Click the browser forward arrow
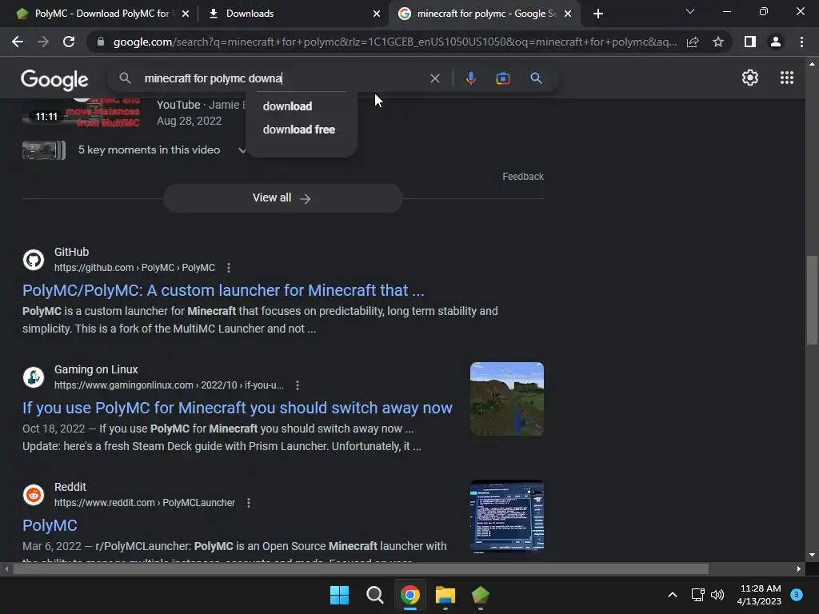The image size is (819, 614). (x=43, y=42)
